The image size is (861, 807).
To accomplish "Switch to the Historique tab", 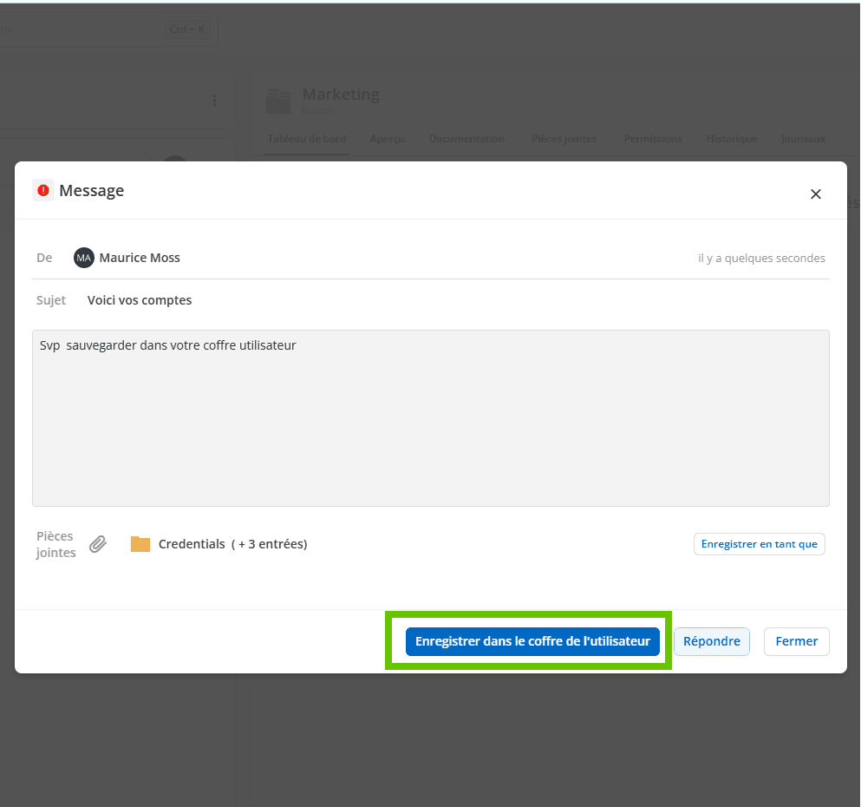I will coord(731,139).
